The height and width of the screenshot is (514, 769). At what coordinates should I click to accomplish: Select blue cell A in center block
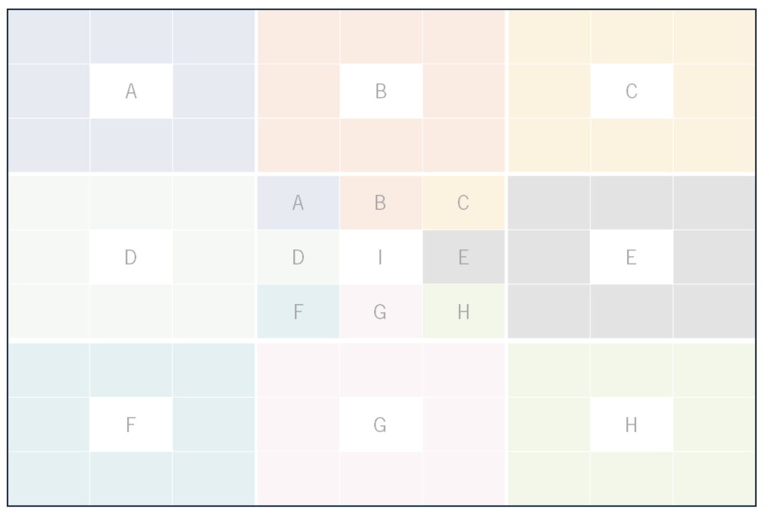tap(298, 203)
